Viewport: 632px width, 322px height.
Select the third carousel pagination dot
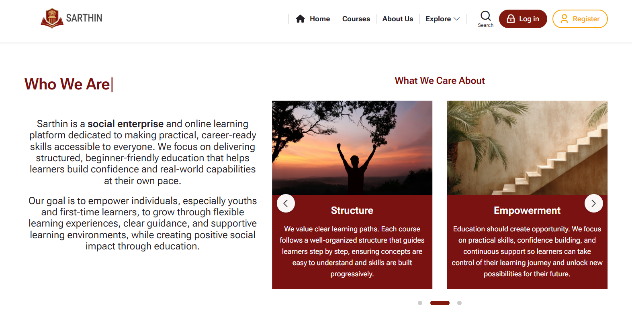(459, 303)
